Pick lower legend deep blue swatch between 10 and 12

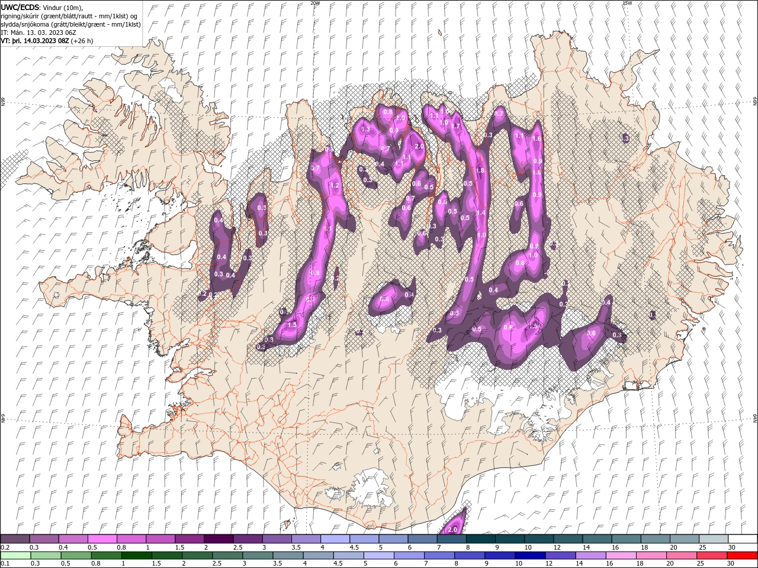tap(530, 556)
